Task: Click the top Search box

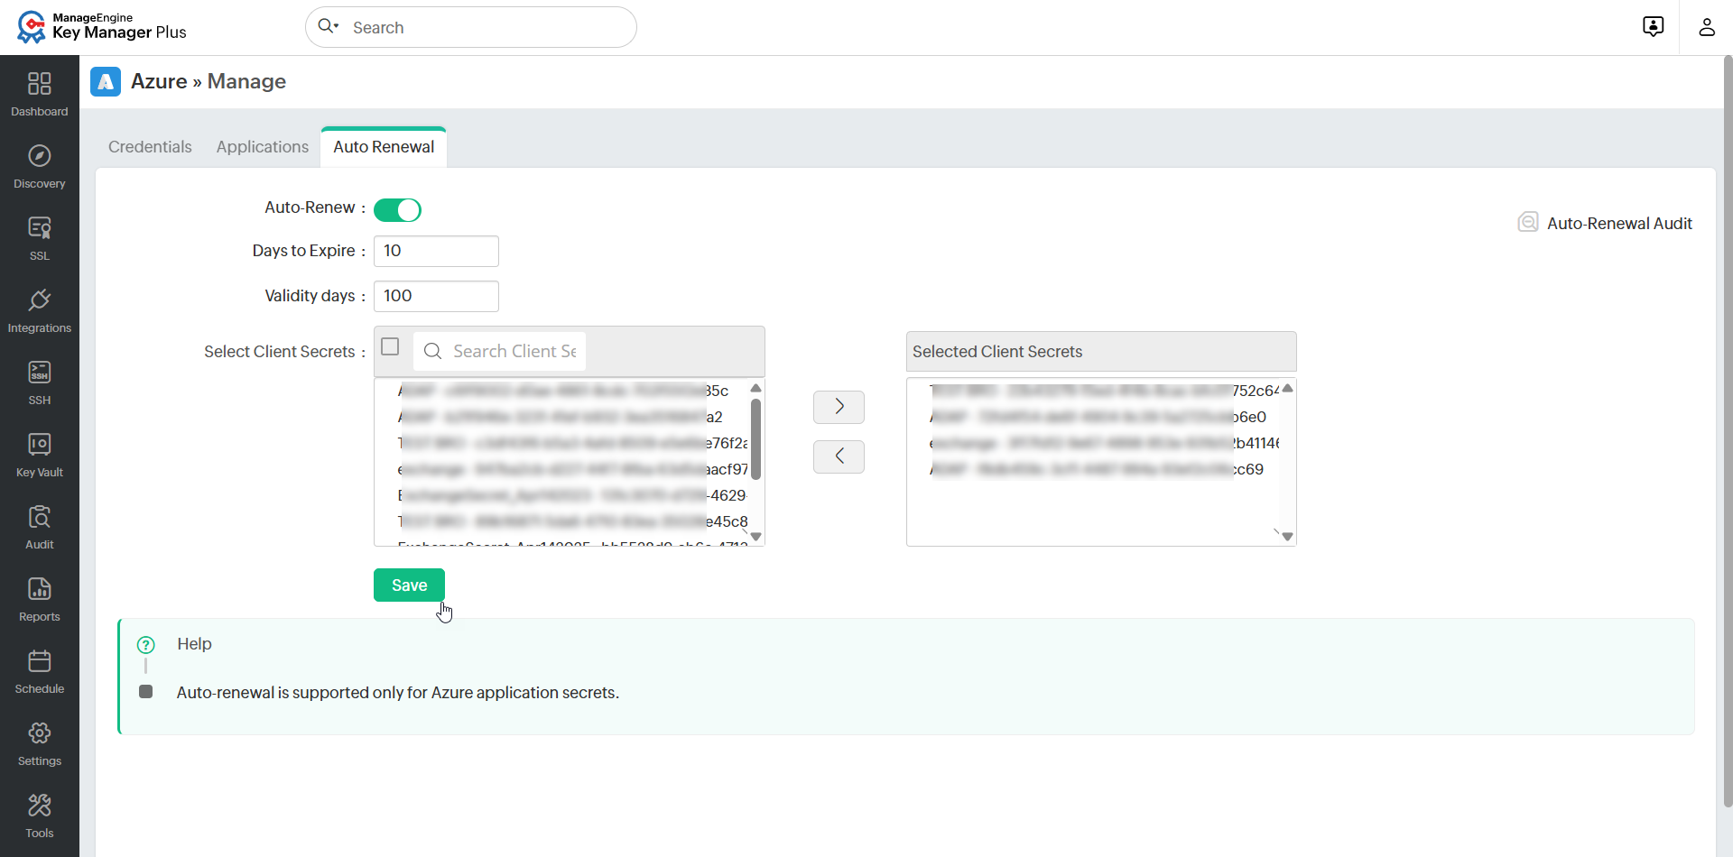Action: [471, 27]
